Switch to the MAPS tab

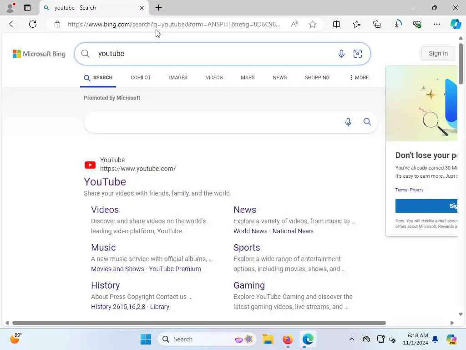coord(248,77)
